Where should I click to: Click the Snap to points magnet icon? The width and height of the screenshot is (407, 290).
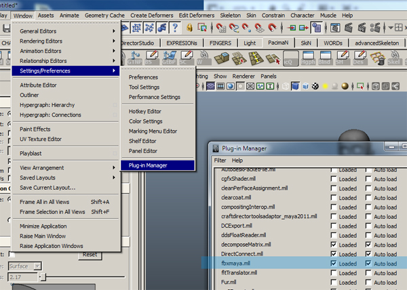tap(246, 28)
